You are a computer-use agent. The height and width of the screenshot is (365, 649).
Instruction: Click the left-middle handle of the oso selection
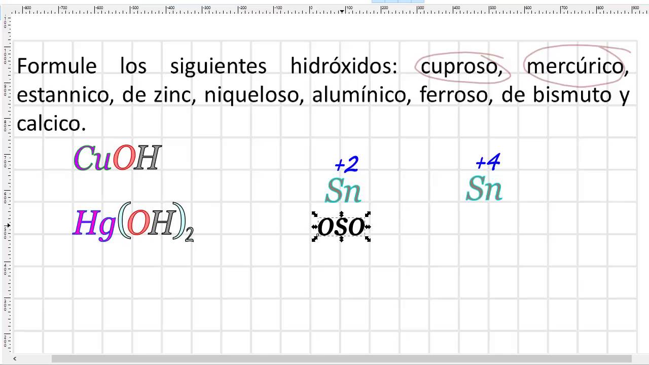click(314, 227)
